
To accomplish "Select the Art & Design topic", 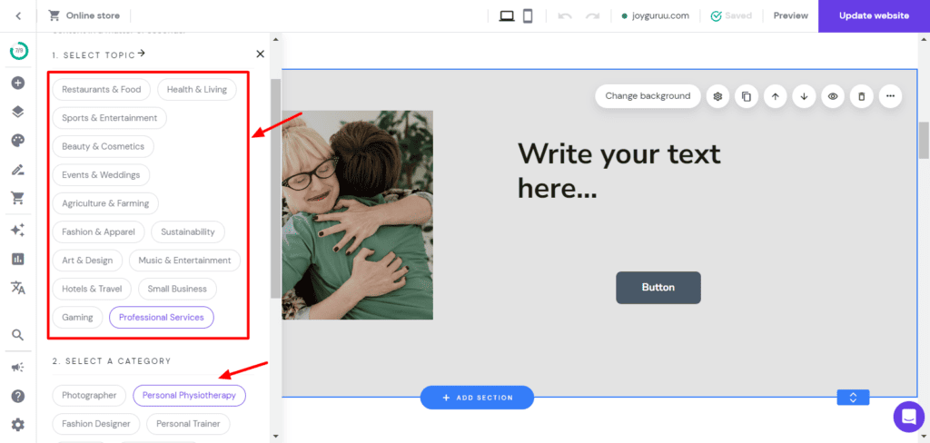I will coord(87,261).
